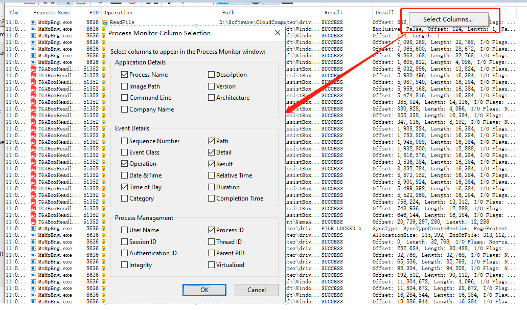527x310 pixels.
Task: Open the Select Columns dialog
Action: 448,19
